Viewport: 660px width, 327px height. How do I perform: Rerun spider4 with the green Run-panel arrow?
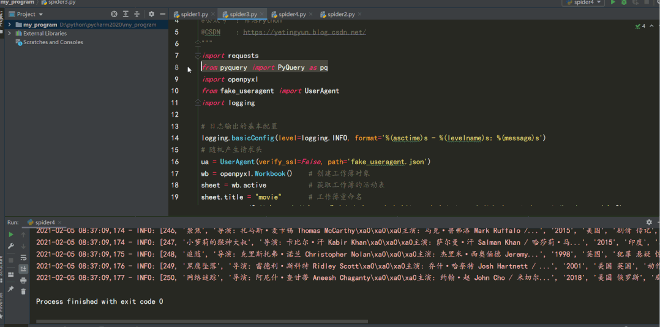pyautogui.click(x=11, y=235)
